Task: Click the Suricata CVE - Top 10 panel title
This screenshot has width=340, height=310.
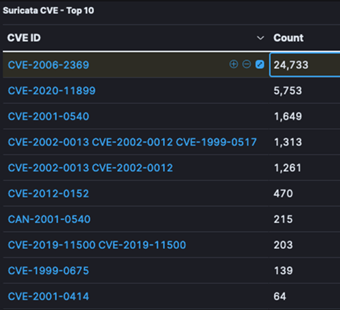Action: point(48,11)
